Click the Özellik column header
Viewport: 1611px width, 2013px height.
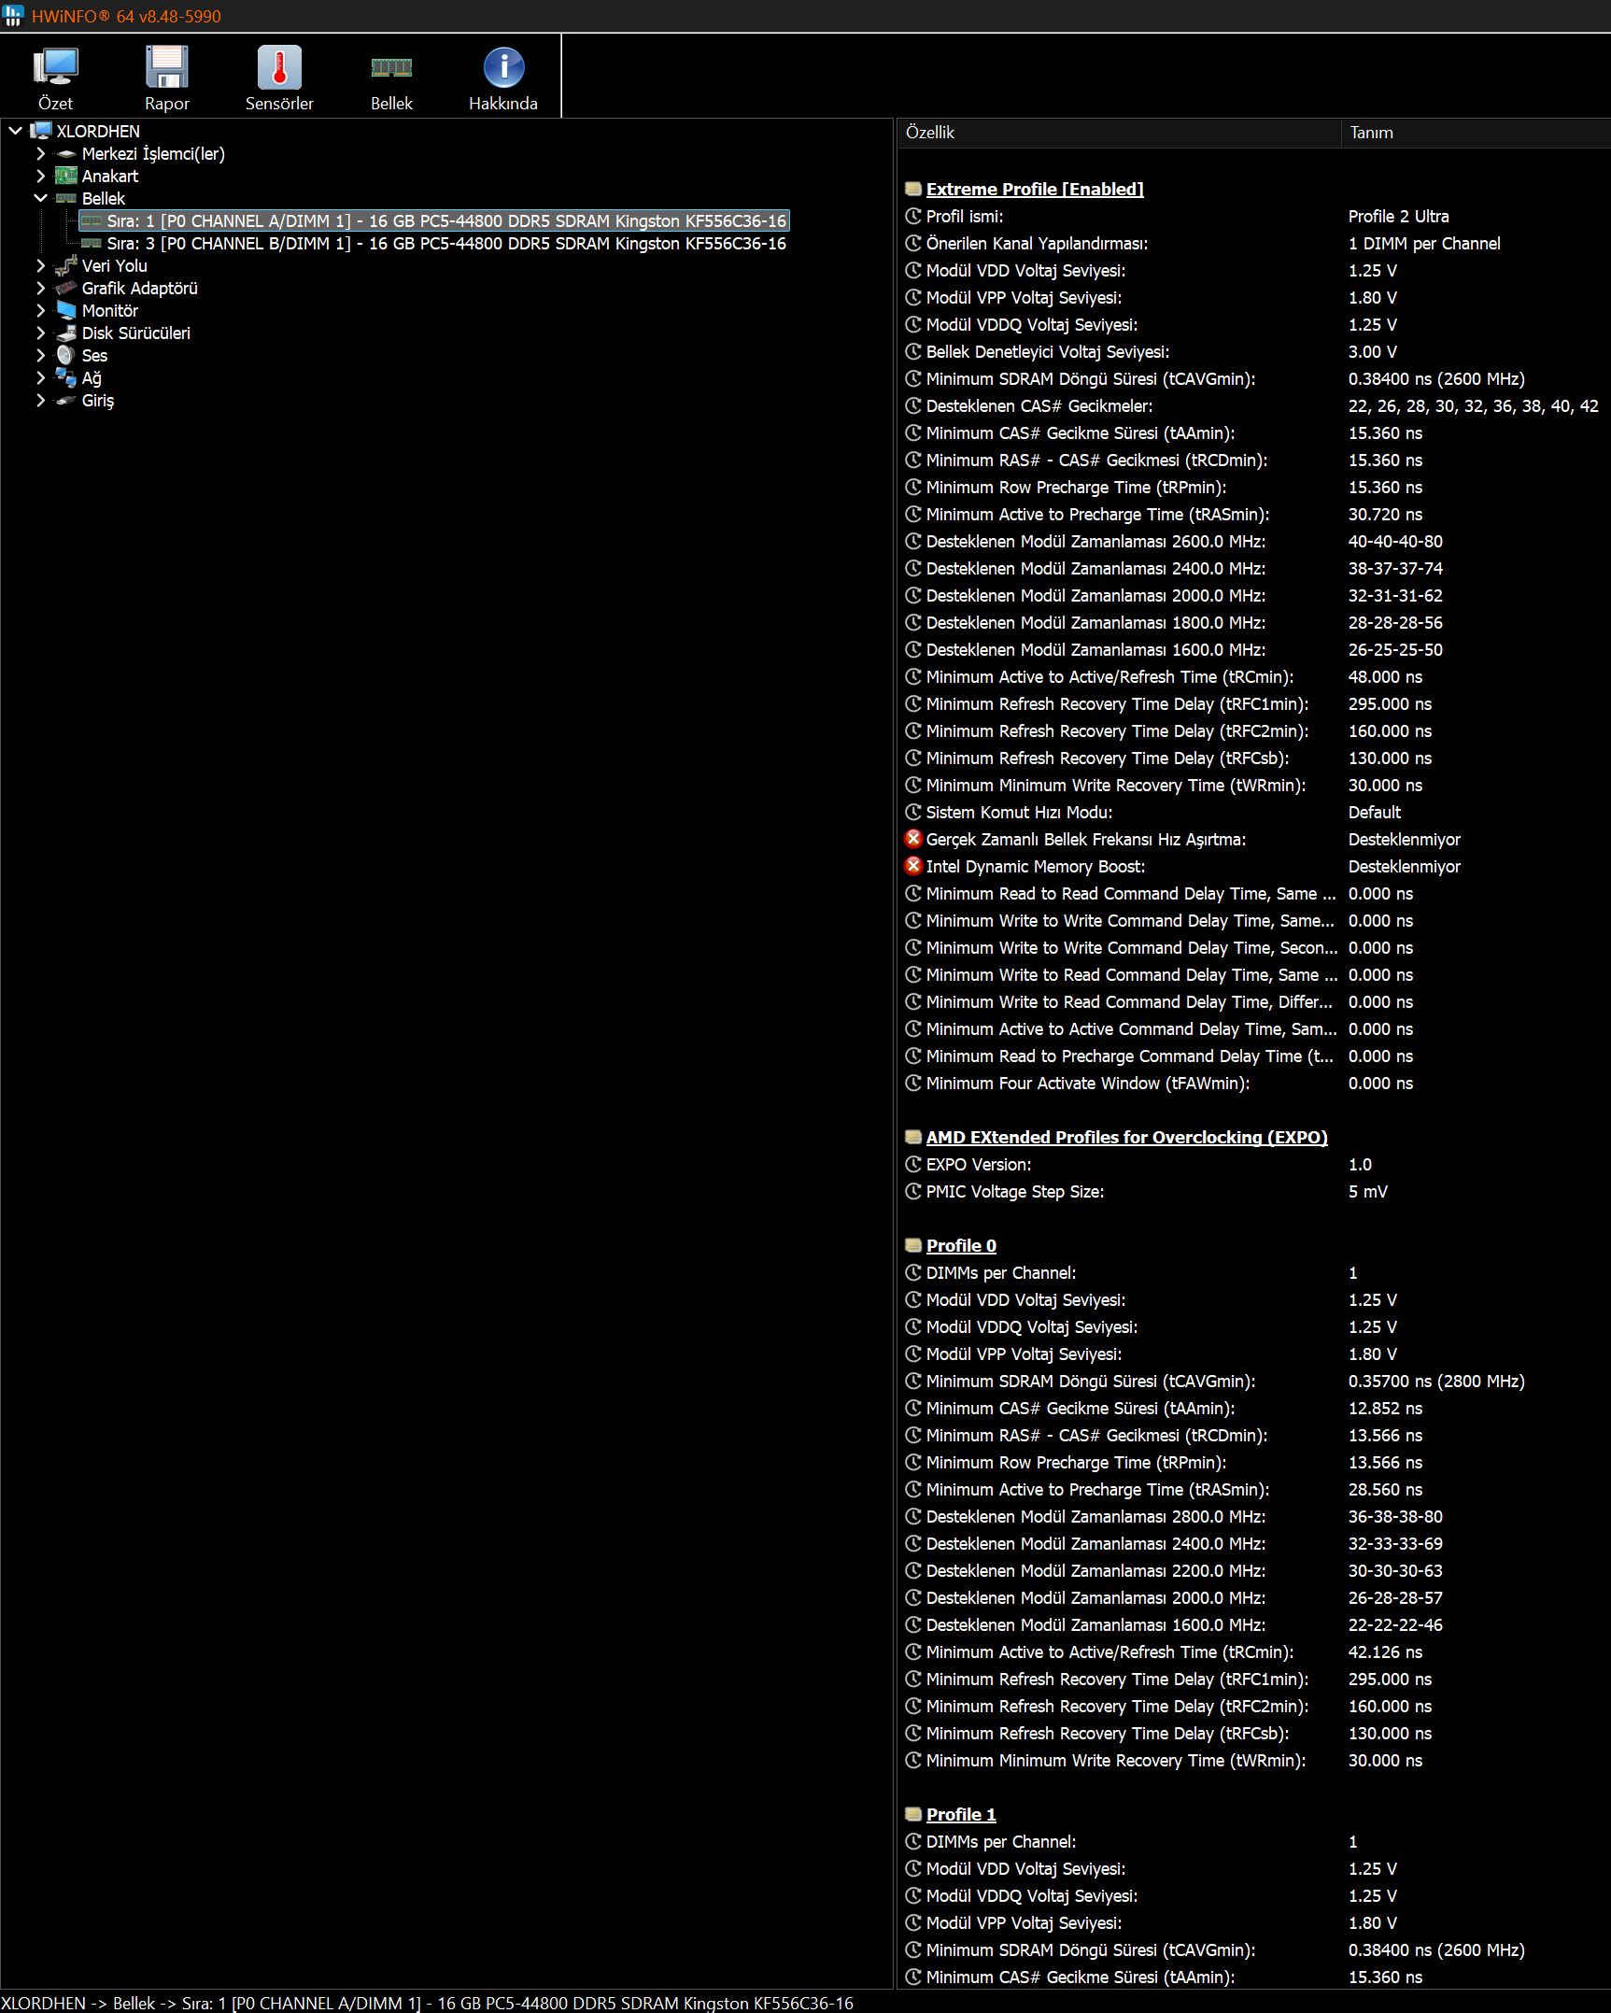pos(1119,133)
